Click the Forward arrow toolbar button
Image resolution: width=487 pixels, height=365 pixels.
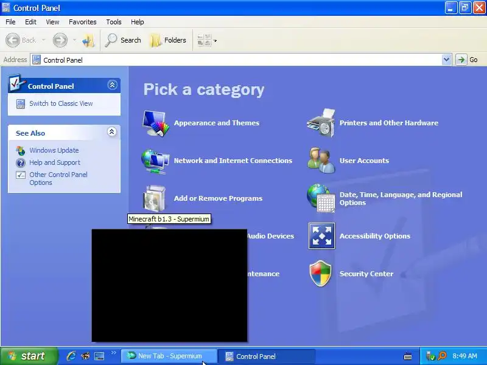click(x=60, y=40)
